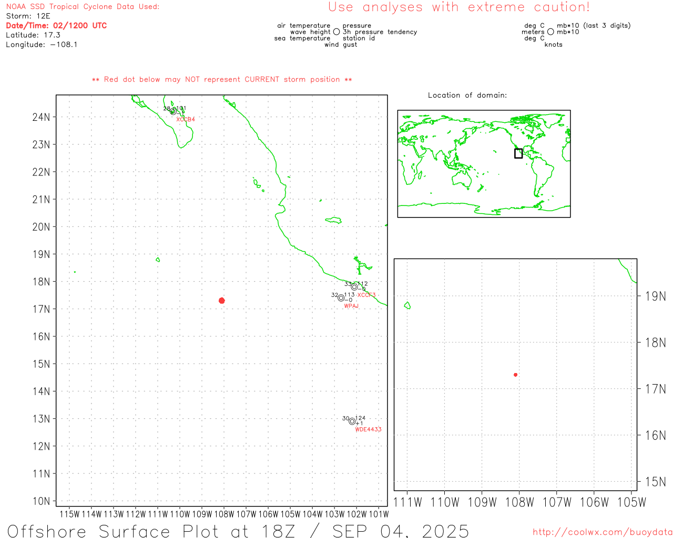Click the 'Location of domain:' label
This screenshot has width=673, height=538.
tap(467, 95)
